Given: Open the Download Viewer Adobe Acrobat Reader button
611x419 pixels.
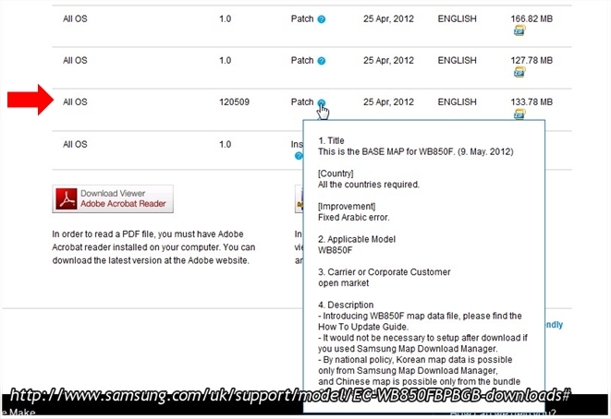Looking at the screenshot, I should coord(113,198).
